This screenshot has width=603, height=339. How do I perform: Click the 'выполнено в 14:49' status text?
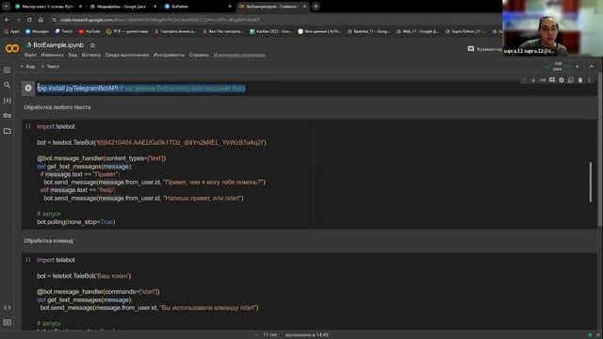click(x=307, y=335)
